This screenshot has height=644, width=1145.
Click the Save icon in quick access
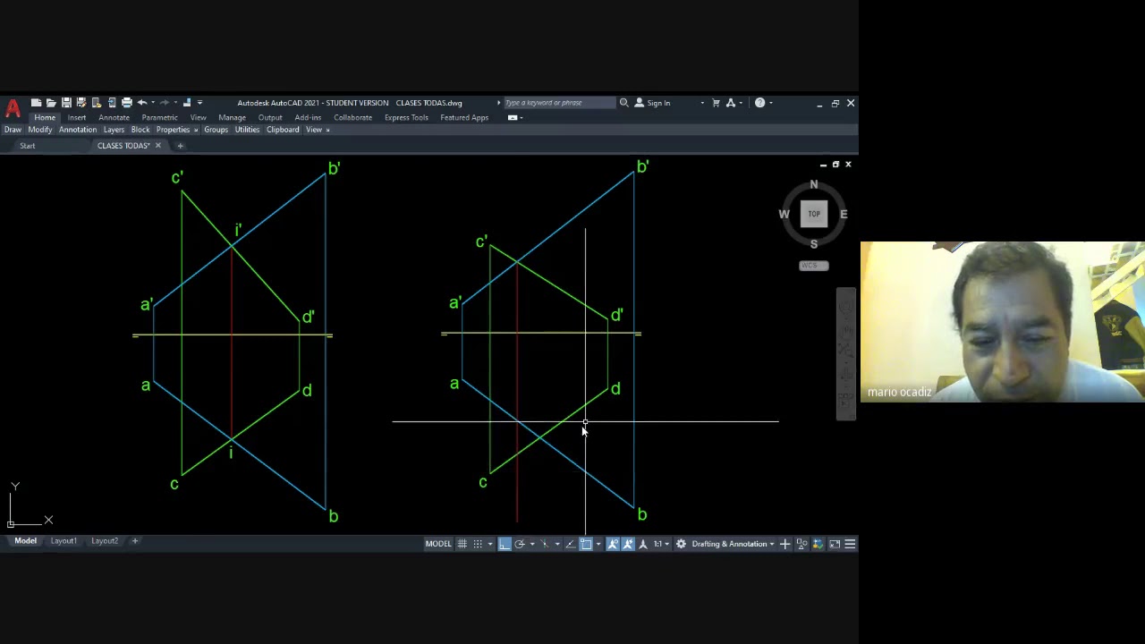coord(66,103)
